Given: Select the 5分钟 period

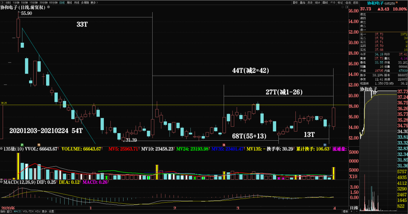Looking at the screenshot, I should click(25, 2).
